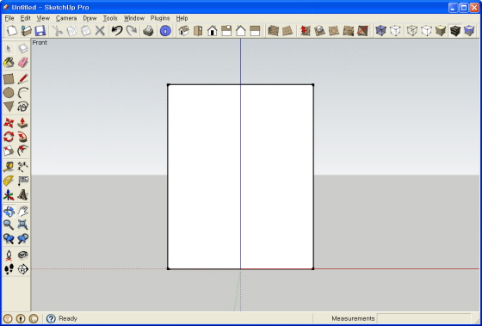Choose the Walk footprints tool
This screenshot has height=326, width=482.
pos(9,269)
